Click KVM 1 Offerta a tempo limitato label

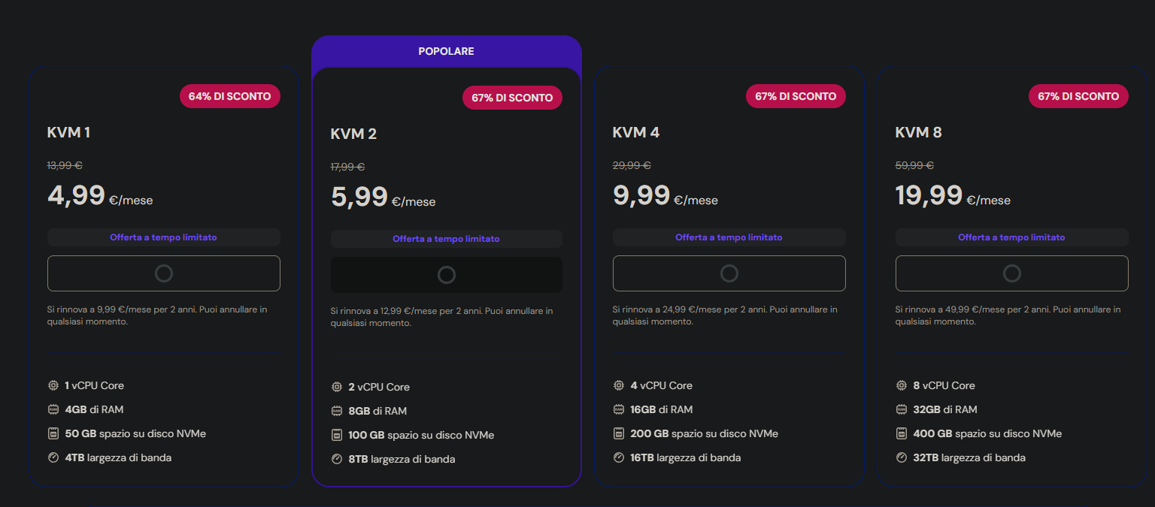[x=163, y=237]
